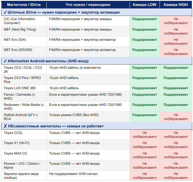Click the Redpower / Wide Media (с AHD) cell
The height and width of the screenshot is (182, 193).
point(24,107)
